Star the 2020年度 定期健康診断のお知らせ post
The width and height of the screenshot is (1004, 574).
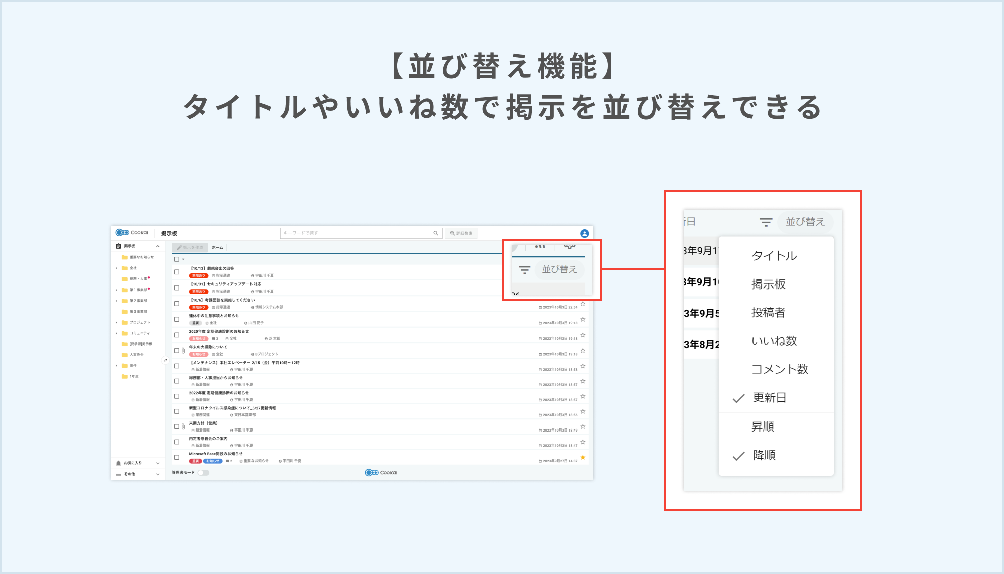pos(583,335)
